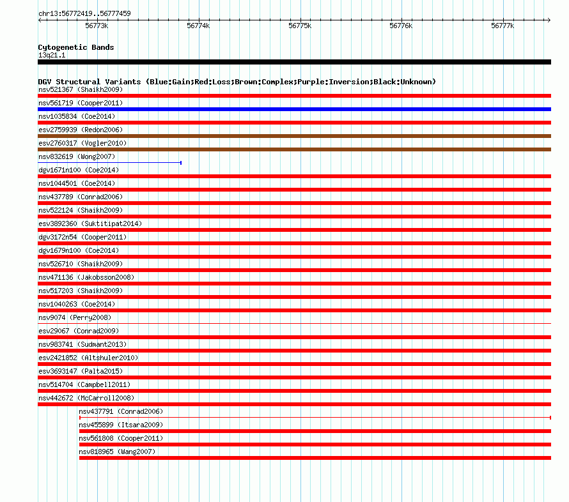Click nsv983741 (Sudmant2013) label
The width and height of the screenshot is (569, 502).
coord(82,344)
